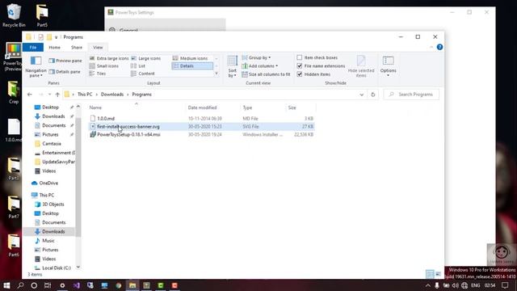Open Music folder in navigation pane

[48, 241]
